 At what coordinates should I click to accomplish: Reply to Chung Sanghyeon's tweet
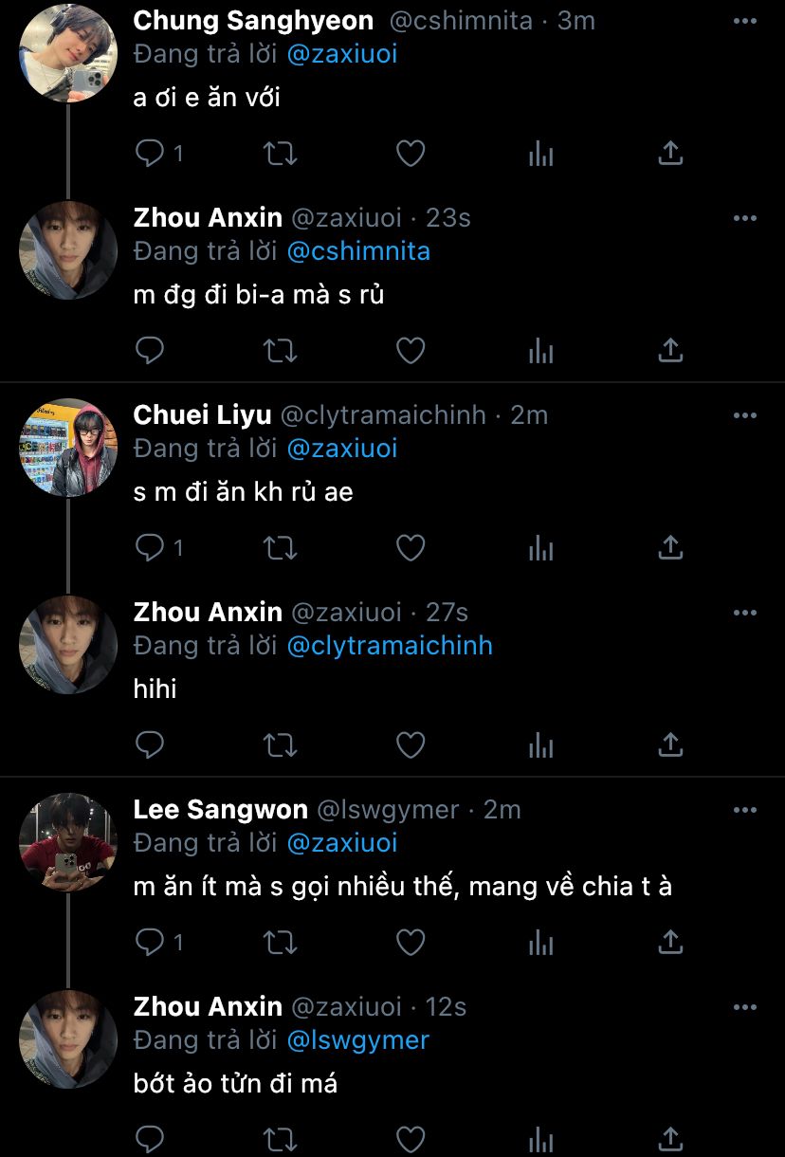[150, 153]
